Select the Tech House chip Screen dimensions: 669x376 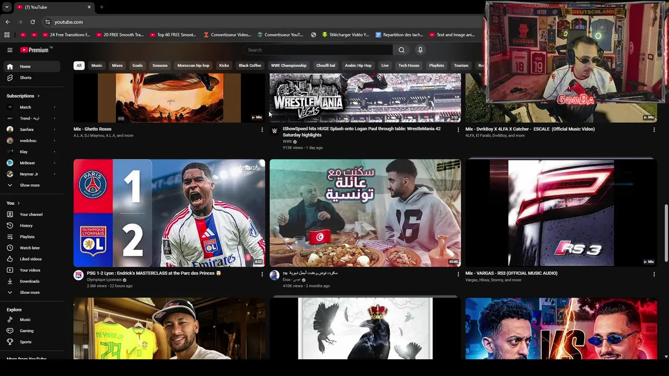[x=409, y=65]
